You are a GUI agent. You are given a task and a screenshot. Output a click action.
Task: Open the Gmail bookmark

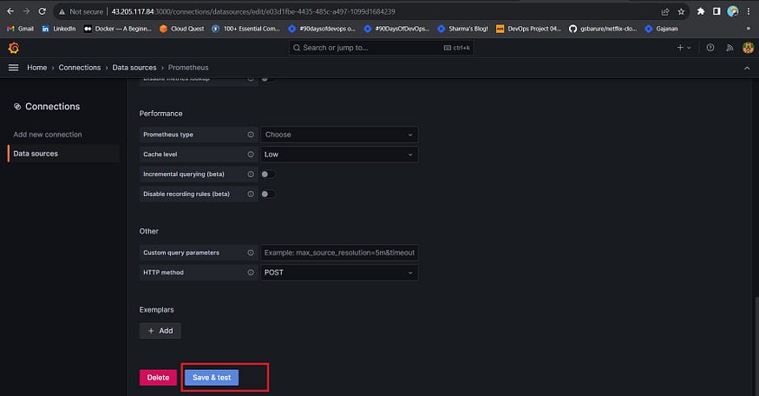tap(20, 29)
